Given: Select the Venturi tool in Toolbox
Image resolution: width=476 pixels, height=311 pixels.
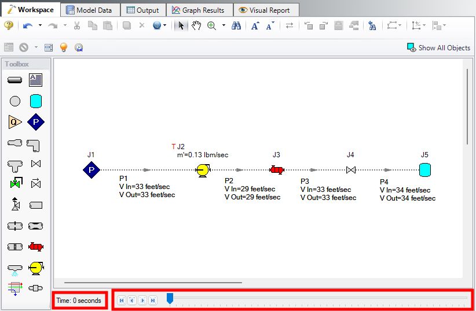Looking at the screenshot, I should (35, 226).
